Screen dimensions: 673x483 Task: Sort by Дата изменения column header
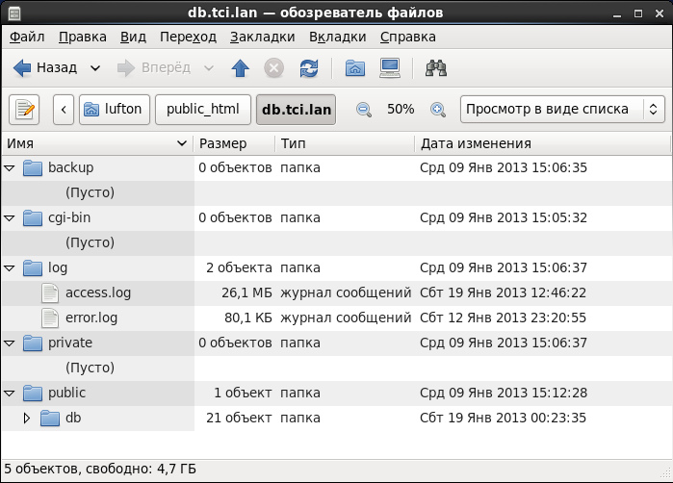tap(542, 143)
